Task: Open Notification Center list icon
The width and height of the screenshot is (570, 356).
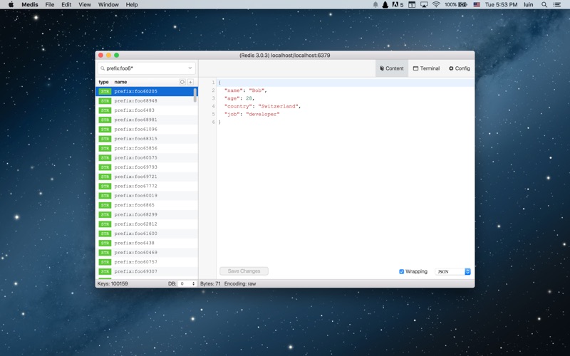Action: point(557,5)
